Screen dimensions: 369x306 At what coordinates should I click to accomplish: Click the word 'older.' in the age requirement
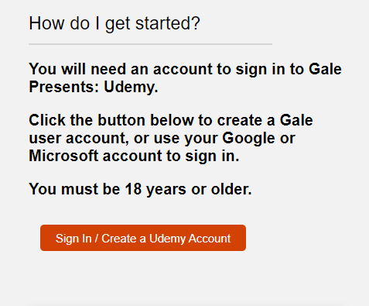coord(231,189)
